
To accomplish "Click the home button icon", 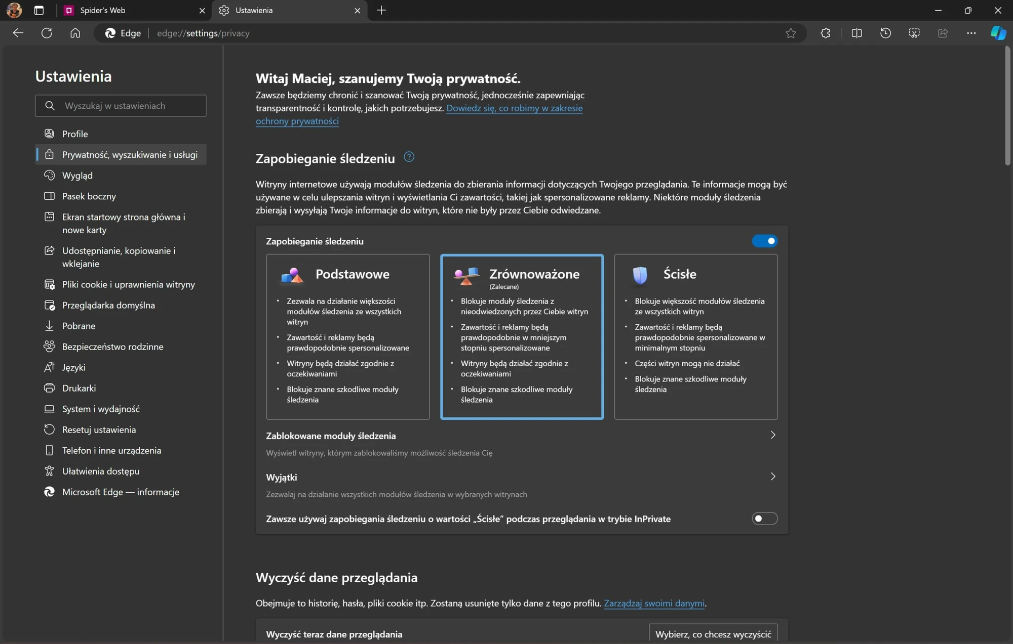I will tap(75, 33).
